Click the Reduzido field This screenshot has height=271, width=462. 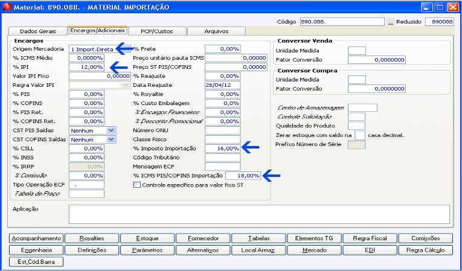(439, 22)
